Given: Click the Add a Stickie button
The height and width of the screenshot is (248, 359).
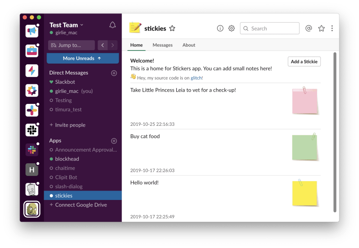Looking at the screenshot, I should tap(304, 61).
